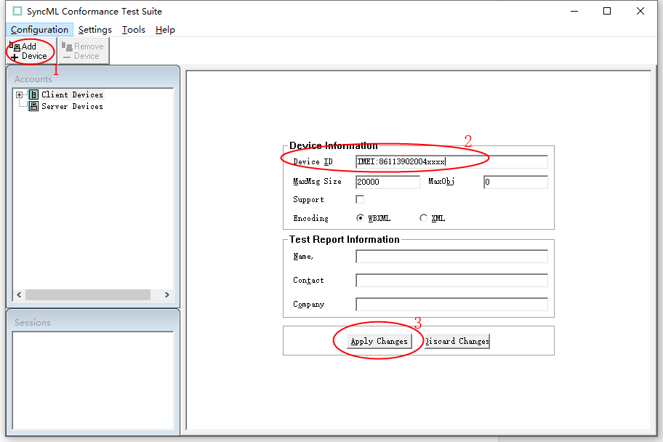
Task: Click the greyed Remove Device toolbar button
Action: pos(84,51)
